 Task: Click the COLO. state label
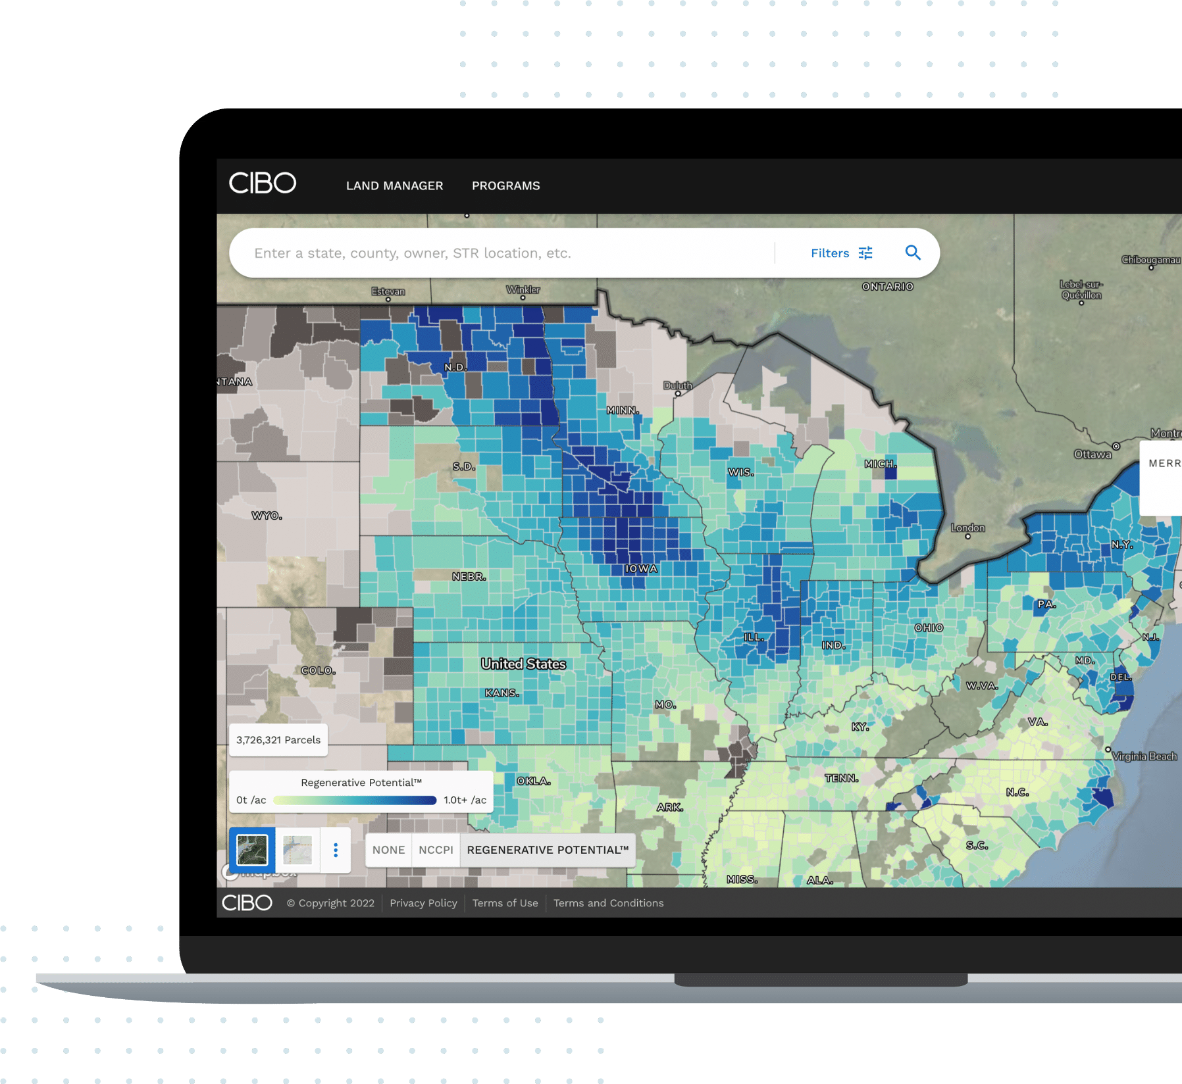click(319, 671)
